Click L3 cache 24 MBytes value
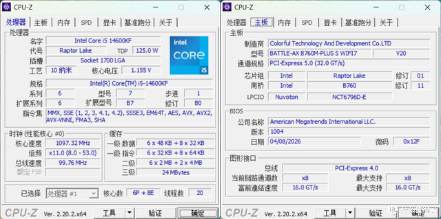The image size is (441, 219). (176, 172)
